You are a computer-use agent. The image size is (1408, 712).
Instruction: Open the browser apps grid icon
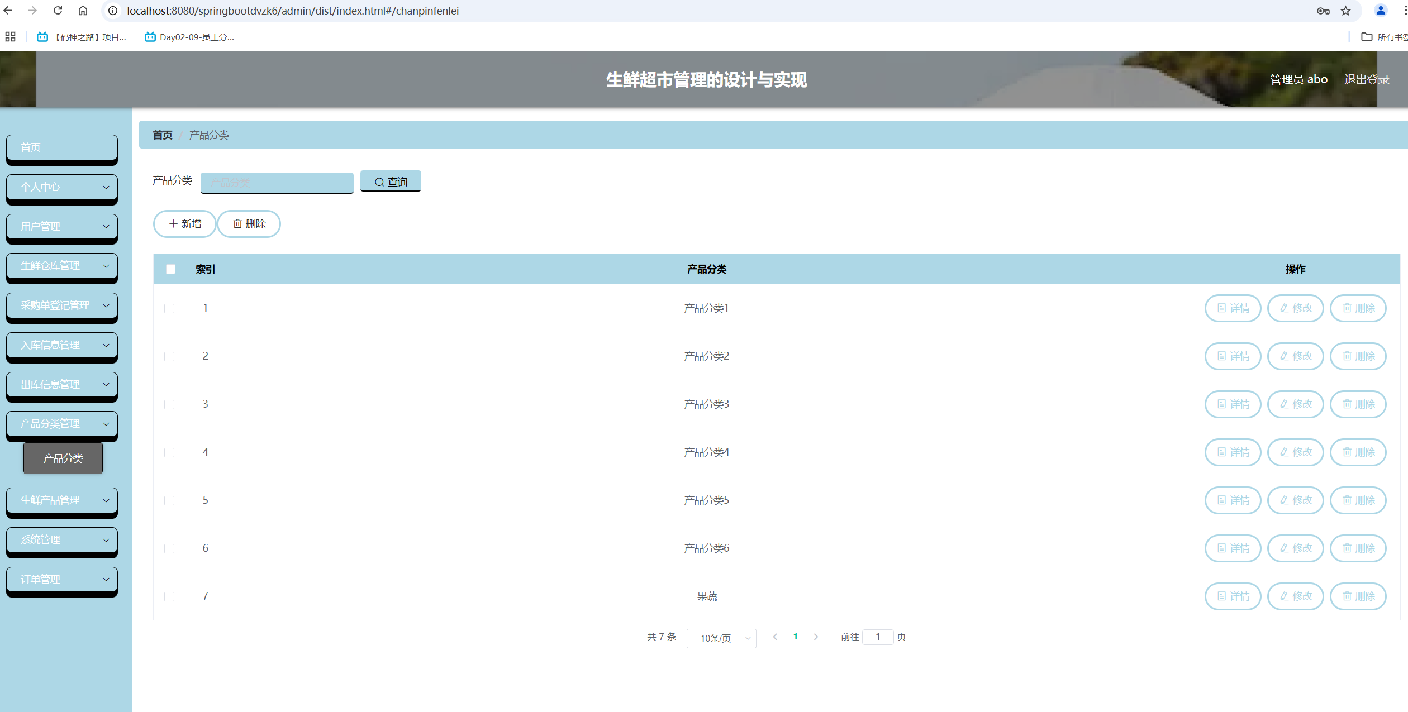click(10, 37)
